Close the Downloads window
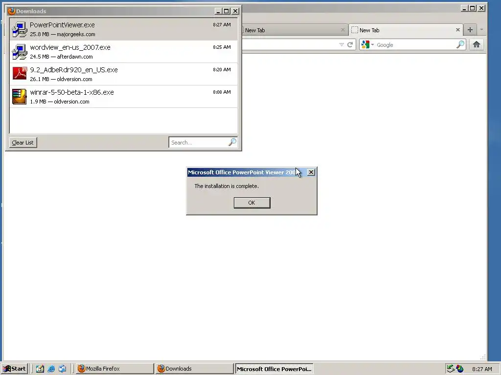The image size is (501, 375). pyautogui.click(x=235, y=11)
